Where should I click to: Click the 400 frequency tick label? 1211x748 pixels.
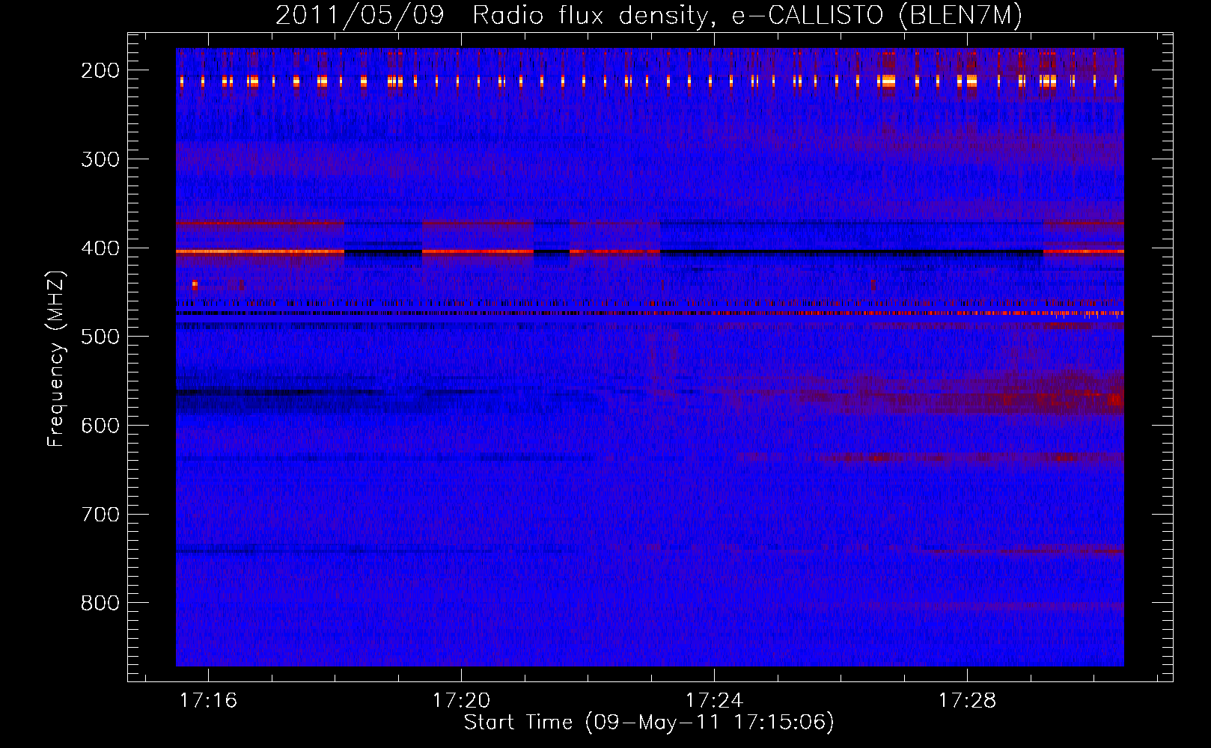(x=100, y=248)
